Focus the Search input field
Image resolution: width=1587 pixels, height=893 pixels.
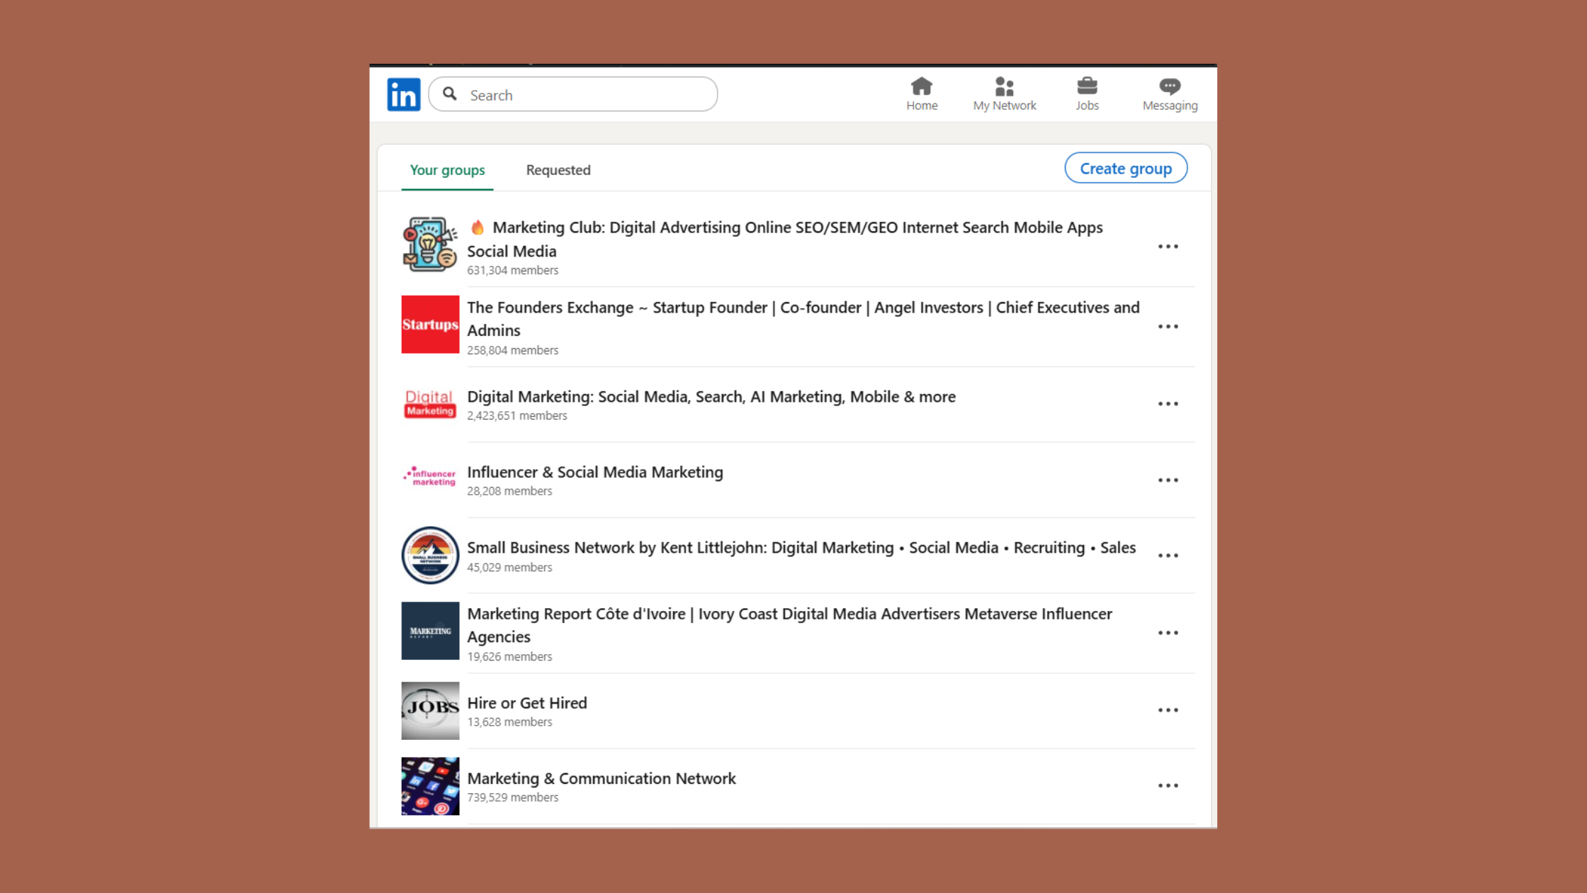pos(573,94)
